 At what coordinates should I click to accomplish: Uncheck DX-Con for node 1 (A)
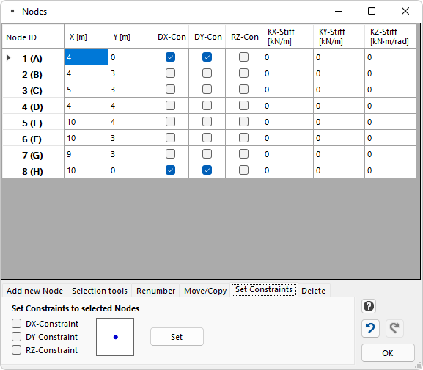[x=170, y=57]
